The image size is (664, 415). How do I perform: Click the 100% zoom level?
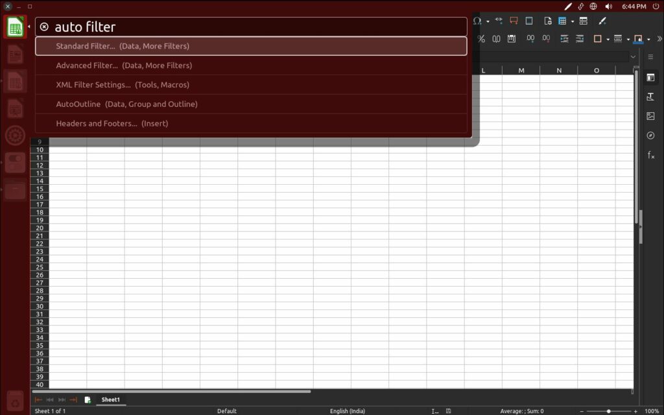point(651,411)
